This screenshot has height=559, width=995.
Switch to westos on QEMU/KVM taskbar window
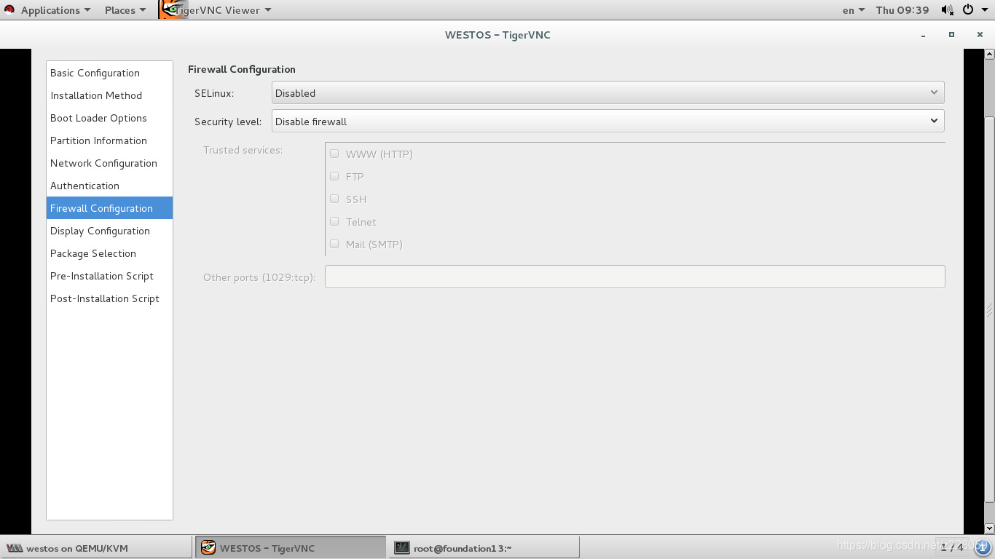[97, 548]
